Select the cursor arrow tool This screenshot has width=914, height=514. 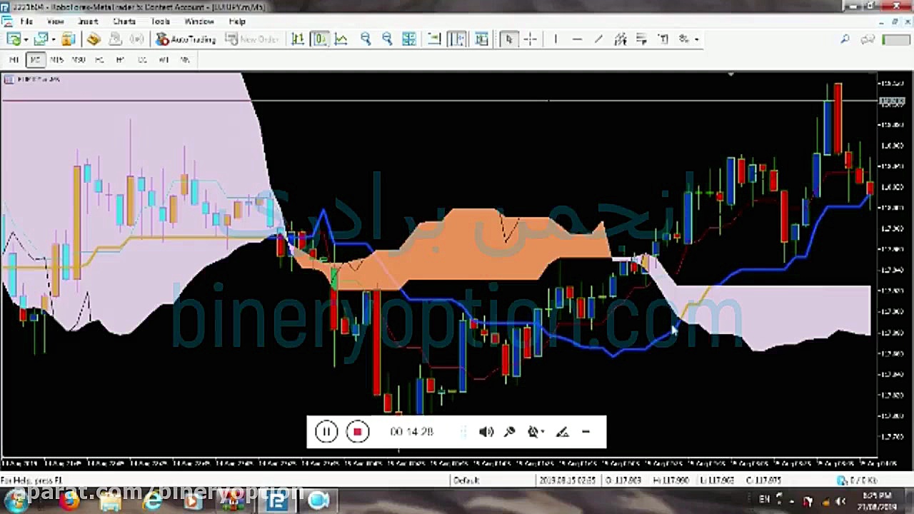(x=508, y=39)
